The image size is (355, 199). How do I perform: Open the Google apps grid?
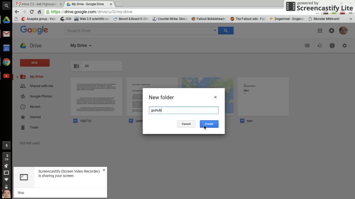pyautogui.click(x=320, y=31)
